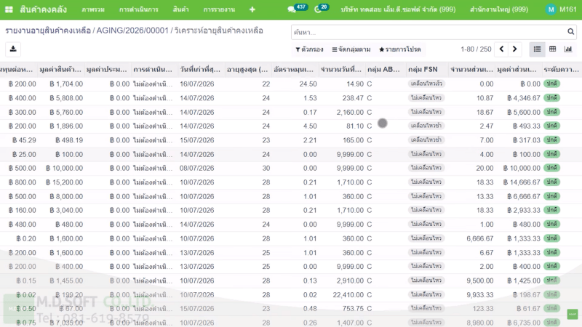Viewport: 582px width, 327px height.
Task: Click user avatar M icon
Action: point(551,9)
